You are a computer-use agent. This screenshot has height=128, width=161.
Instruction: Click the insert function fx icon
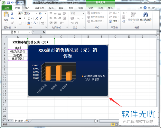point(44,32)
